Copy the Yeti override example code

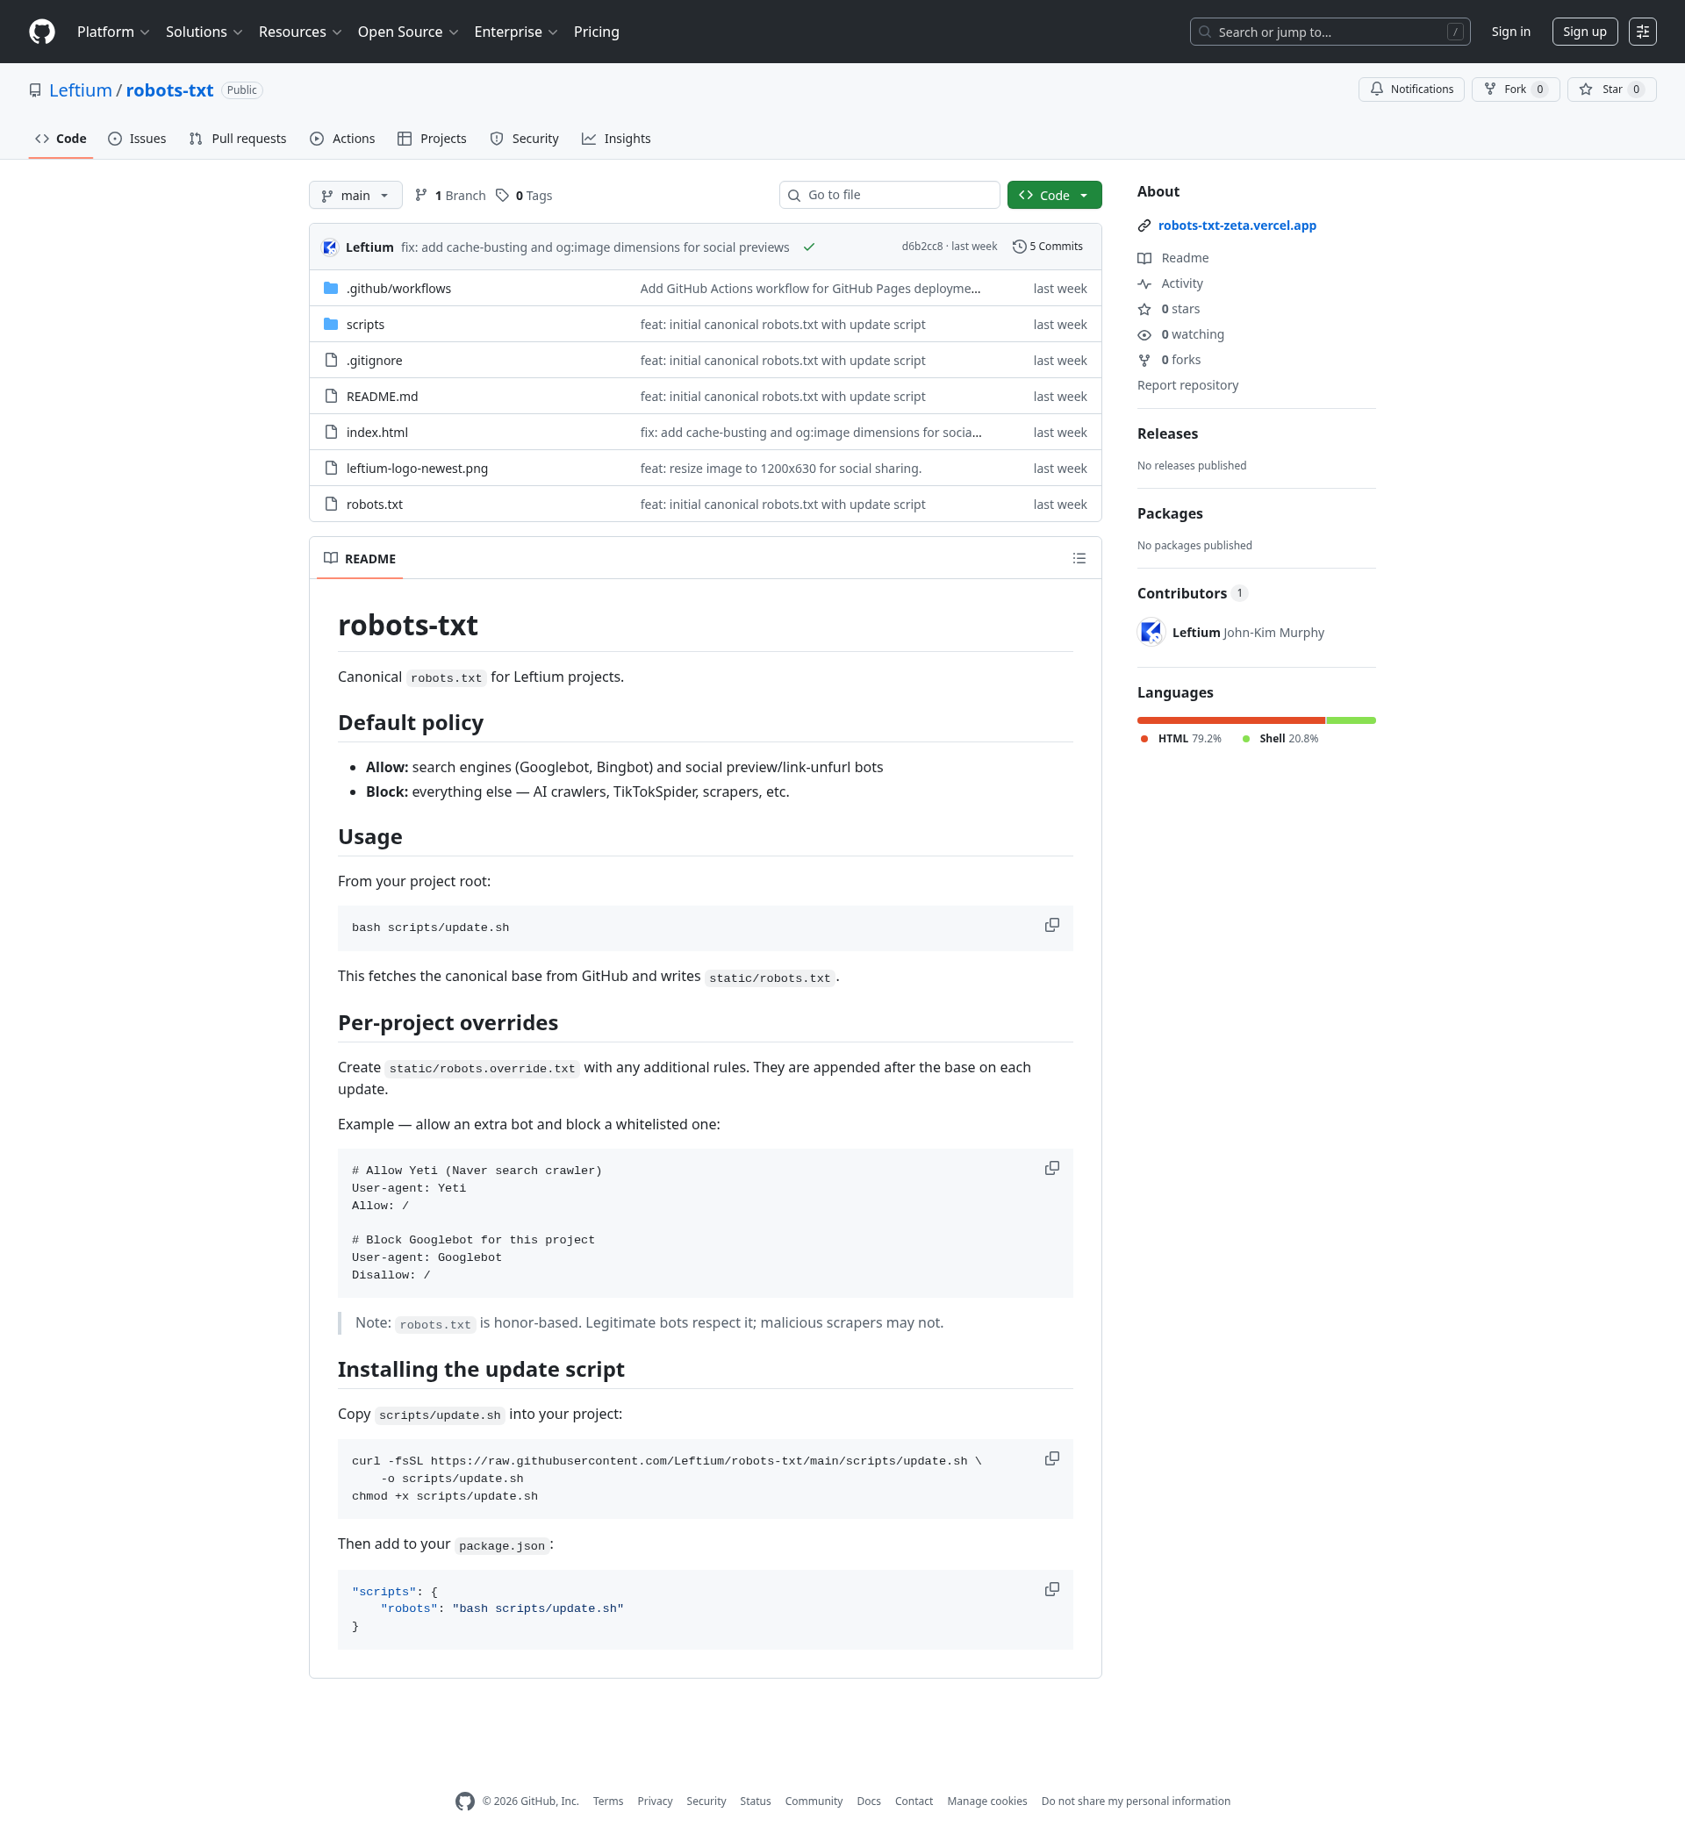[x=1051, y=1169]
